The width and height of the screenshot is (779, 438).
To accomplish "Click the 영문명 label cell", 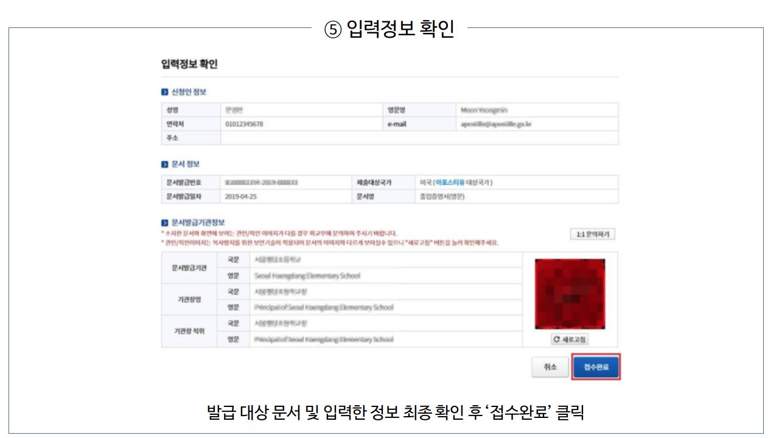I will (419, 110).
